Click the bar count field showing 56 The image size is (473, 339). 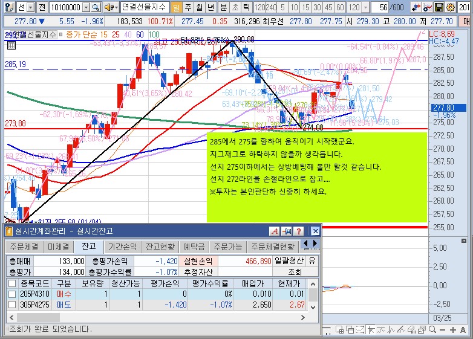(x=380, y=7)
